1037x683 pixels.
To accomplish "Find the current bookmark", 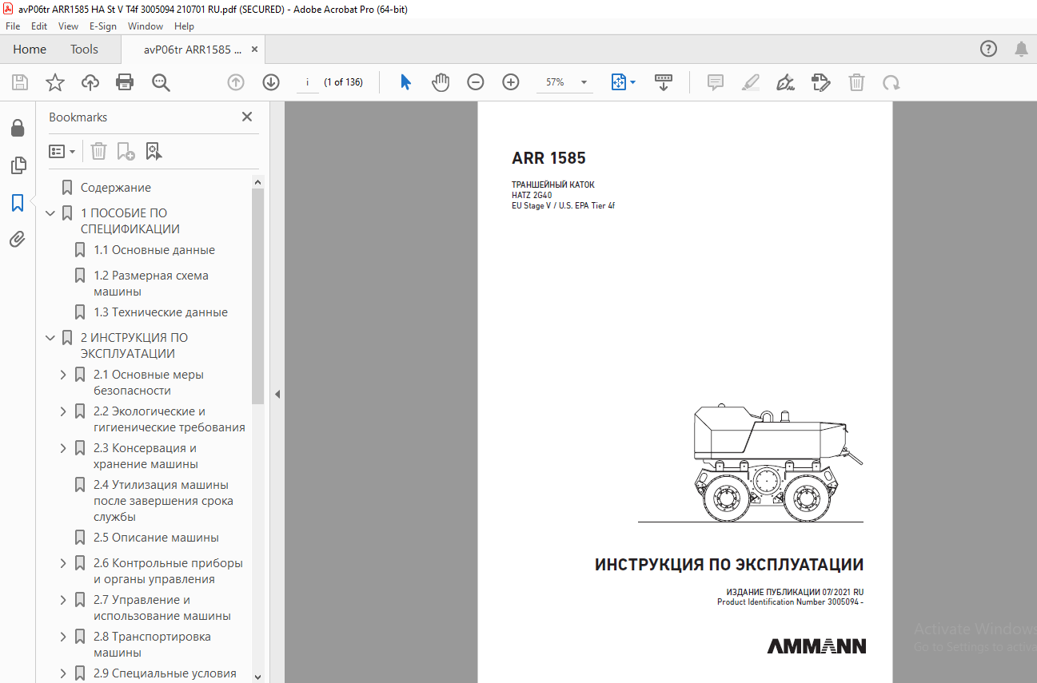I will click(x=154, y=151).
